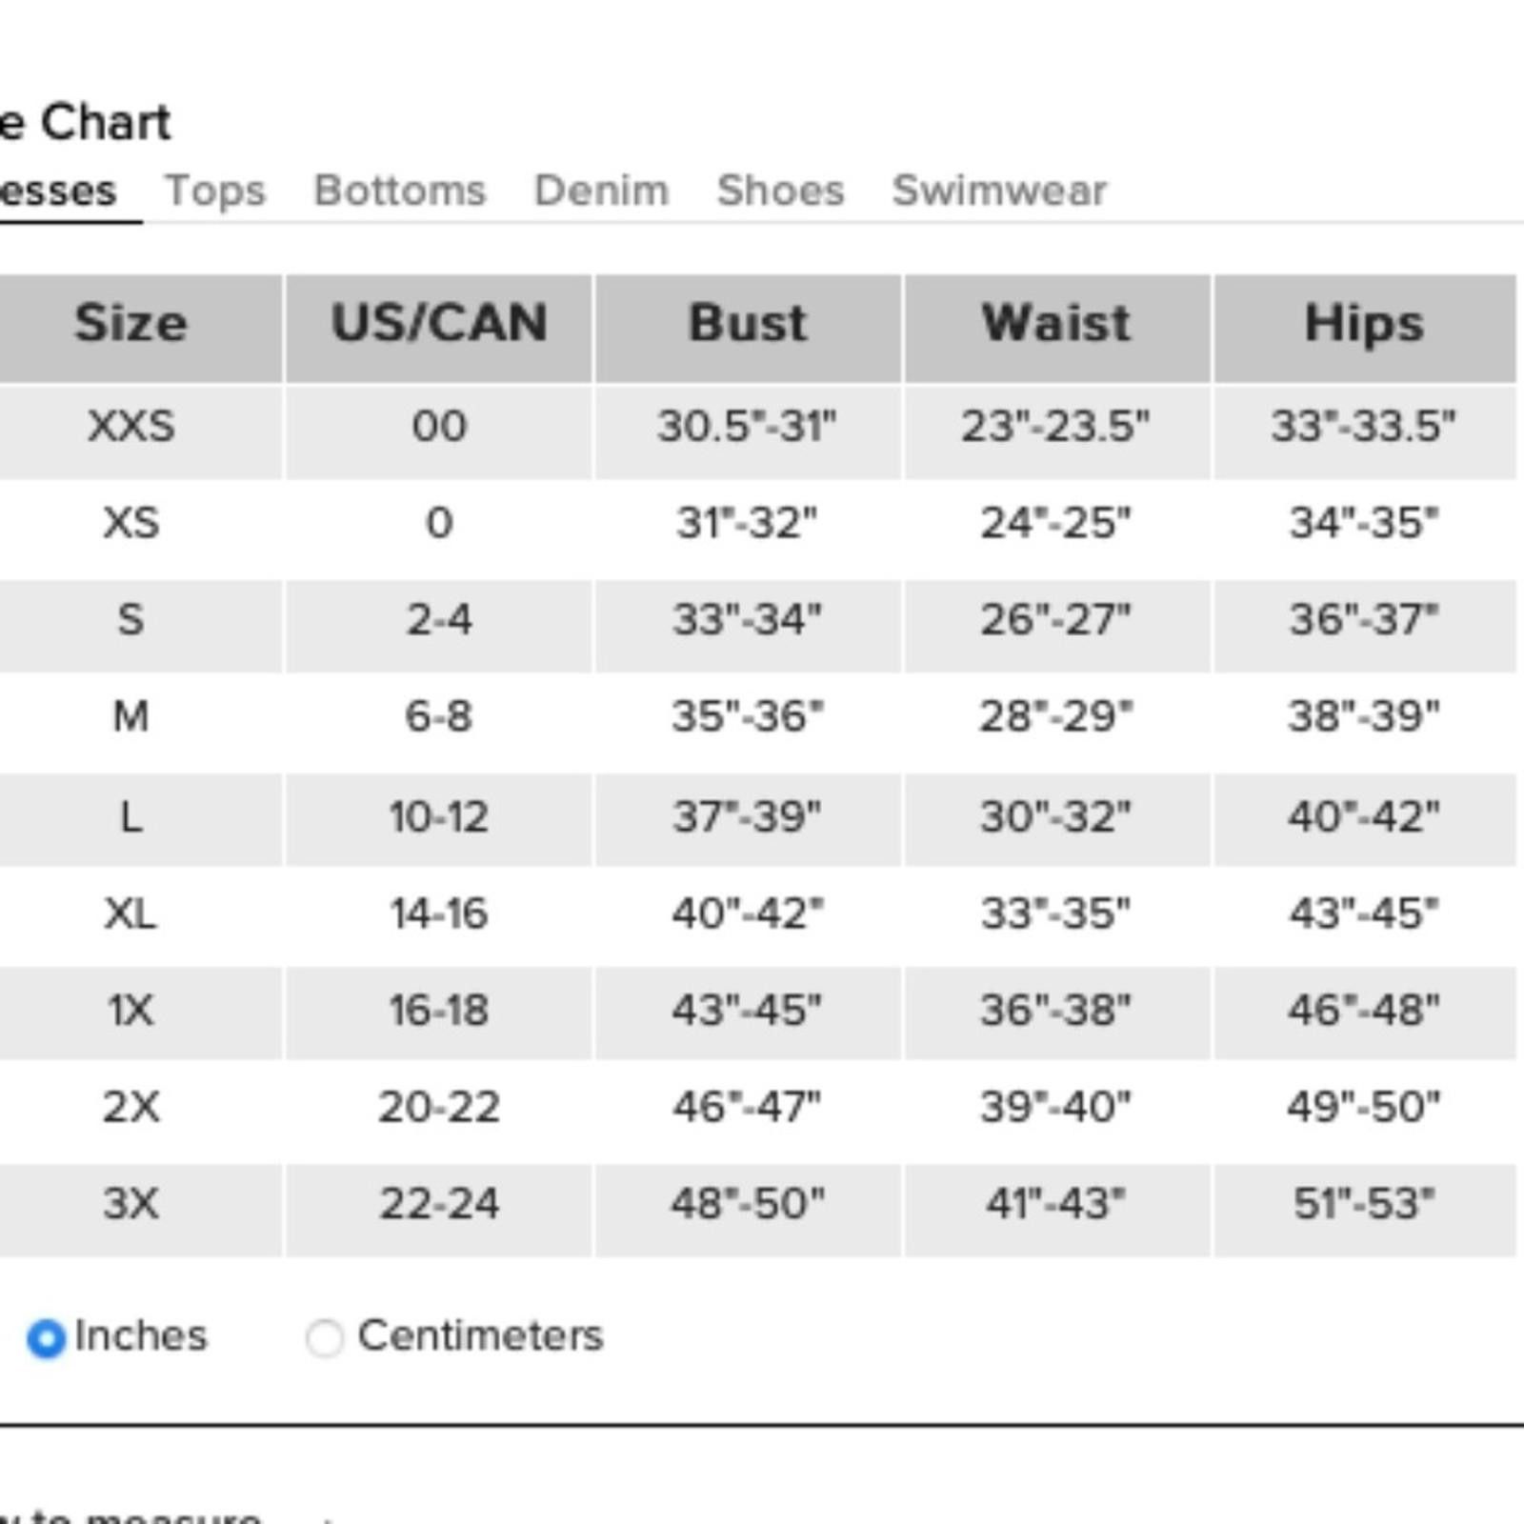
Task: Click the M row bust measurement 35"-36"
Action: [x=748, y=716]
